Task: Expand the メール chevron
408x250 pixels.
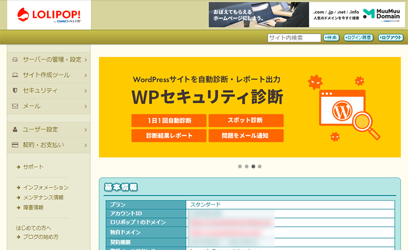Action: tap(85, 107)
